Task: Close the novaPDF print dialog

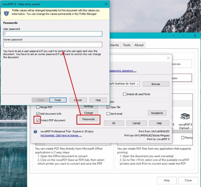Action: pos(168,58)
